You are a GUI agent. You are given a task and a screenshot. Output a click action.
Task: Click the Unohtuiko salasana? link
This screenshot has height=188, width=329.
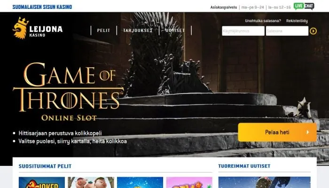point(263,21)
